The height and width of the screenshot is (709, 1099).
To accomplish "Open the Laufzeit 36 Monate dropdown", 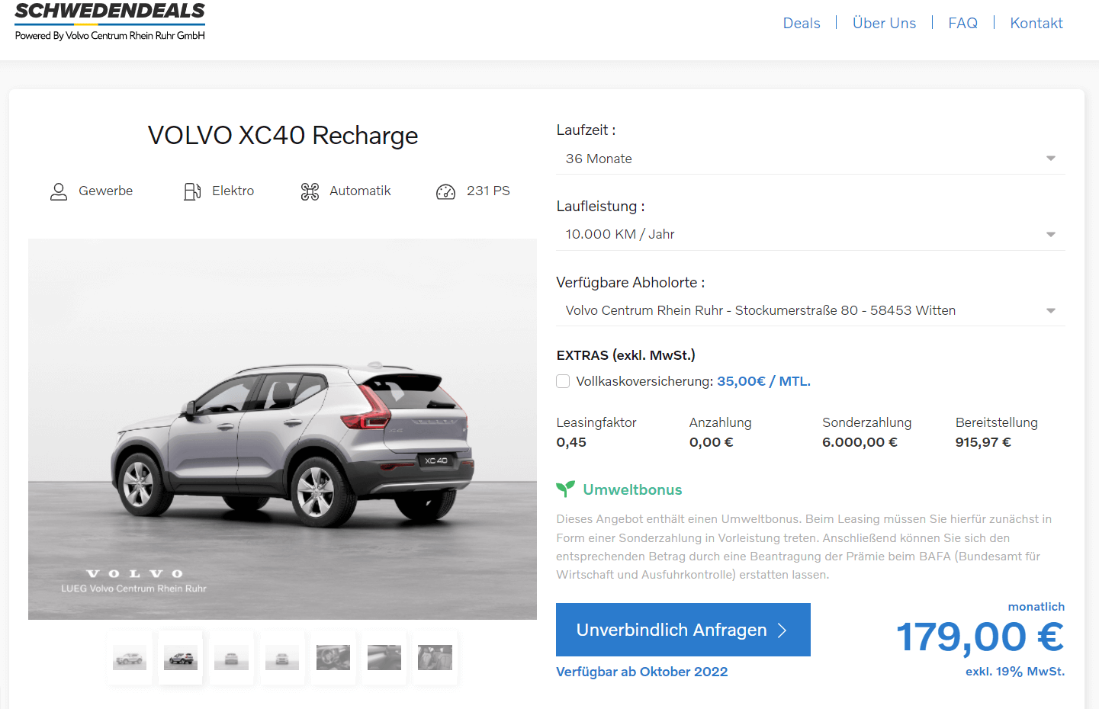I will tap(810, 159).
